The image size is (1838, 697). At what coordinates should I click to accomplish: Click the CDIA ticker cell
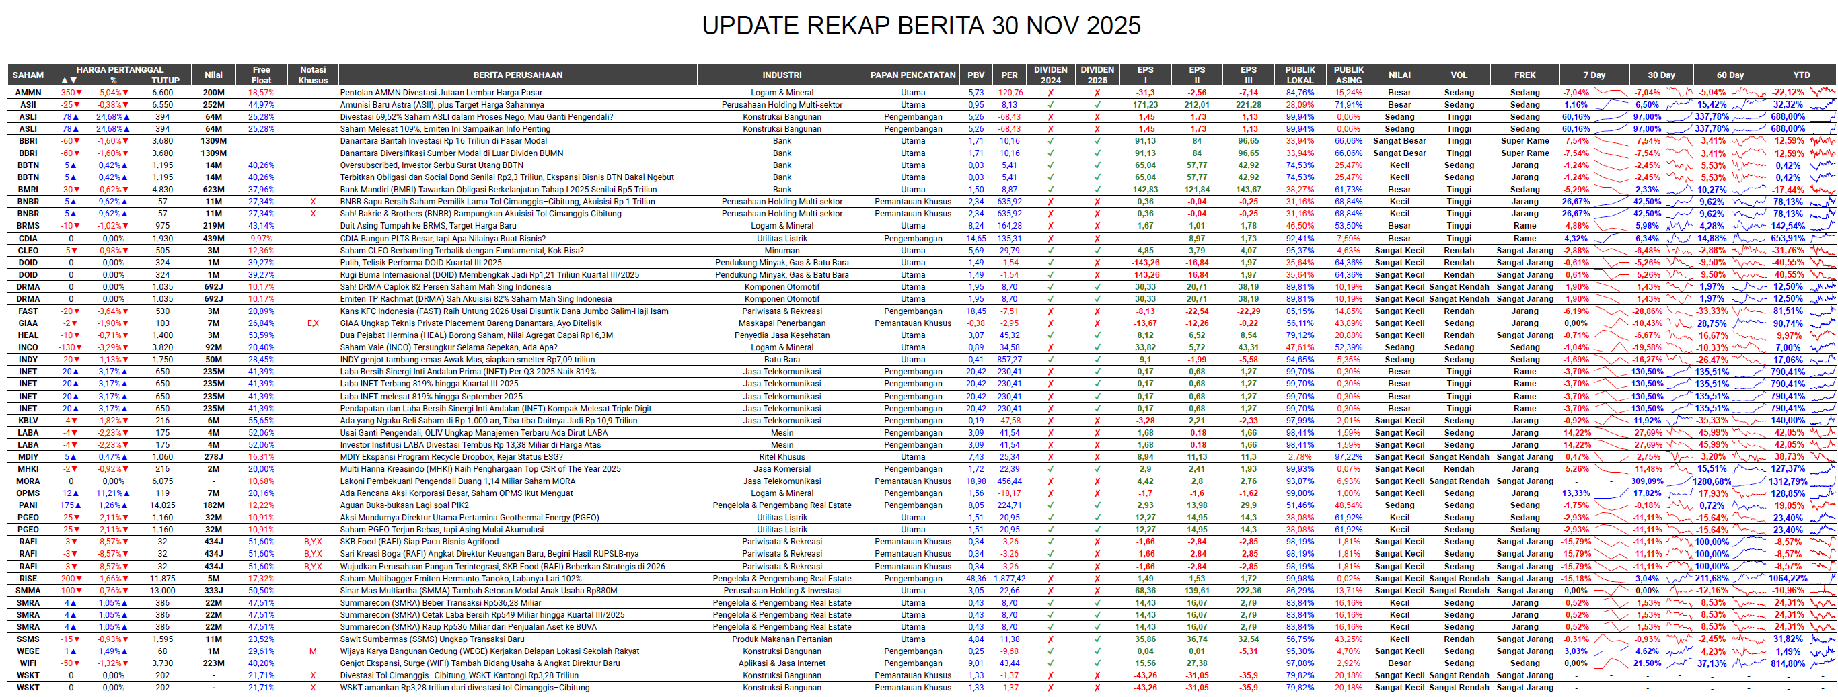tap(28, 239)
